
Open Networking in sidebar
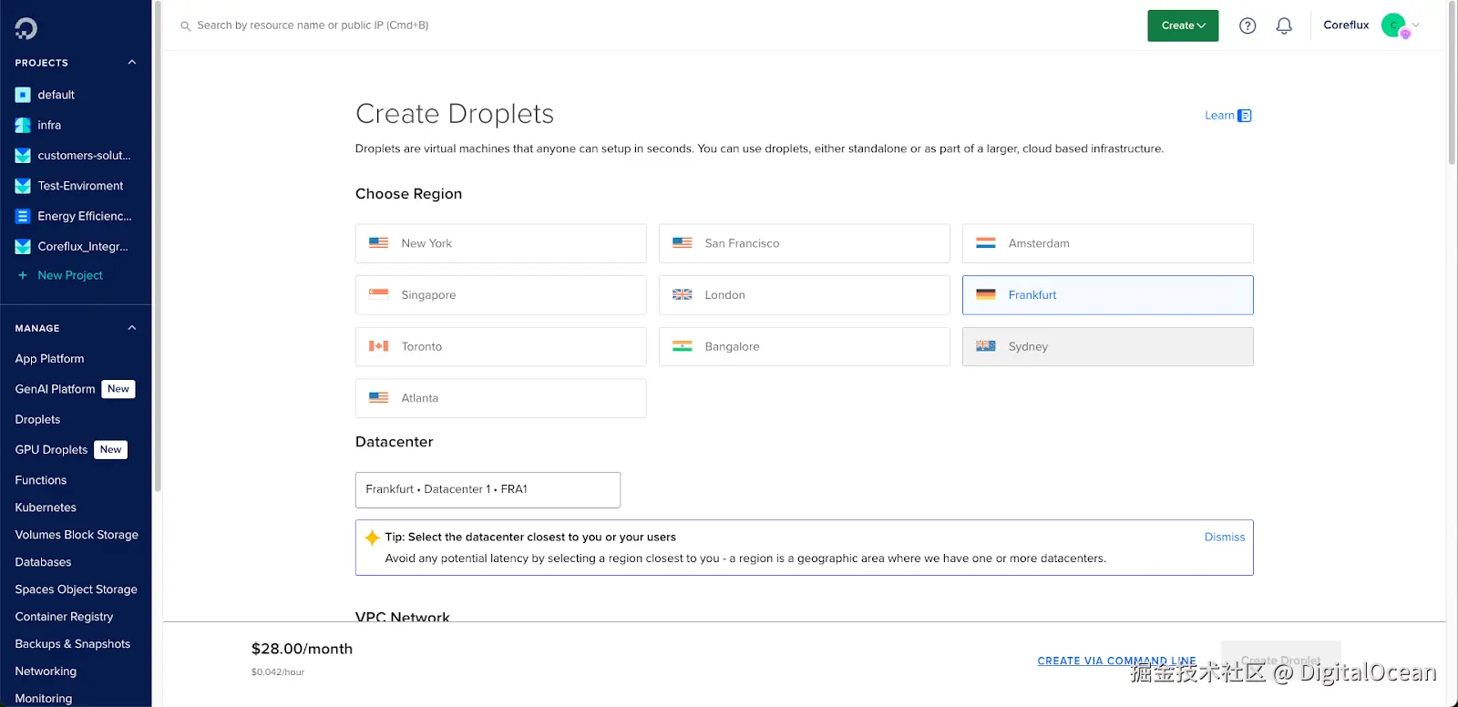46,671
